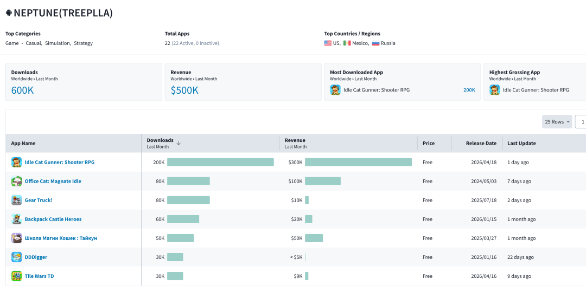Click release date 2024/05/03
This screenshot has height=286, width=586.
tap(484, 181)
